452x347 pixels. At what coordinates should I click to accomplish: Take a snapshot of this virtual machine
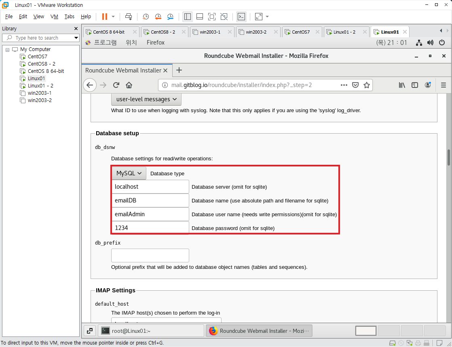146,17
